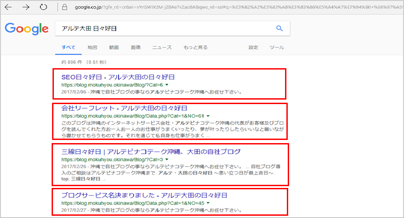Switch to the 動画 tab
Viewport: 404px width, 218px height.
click(114, 47)
